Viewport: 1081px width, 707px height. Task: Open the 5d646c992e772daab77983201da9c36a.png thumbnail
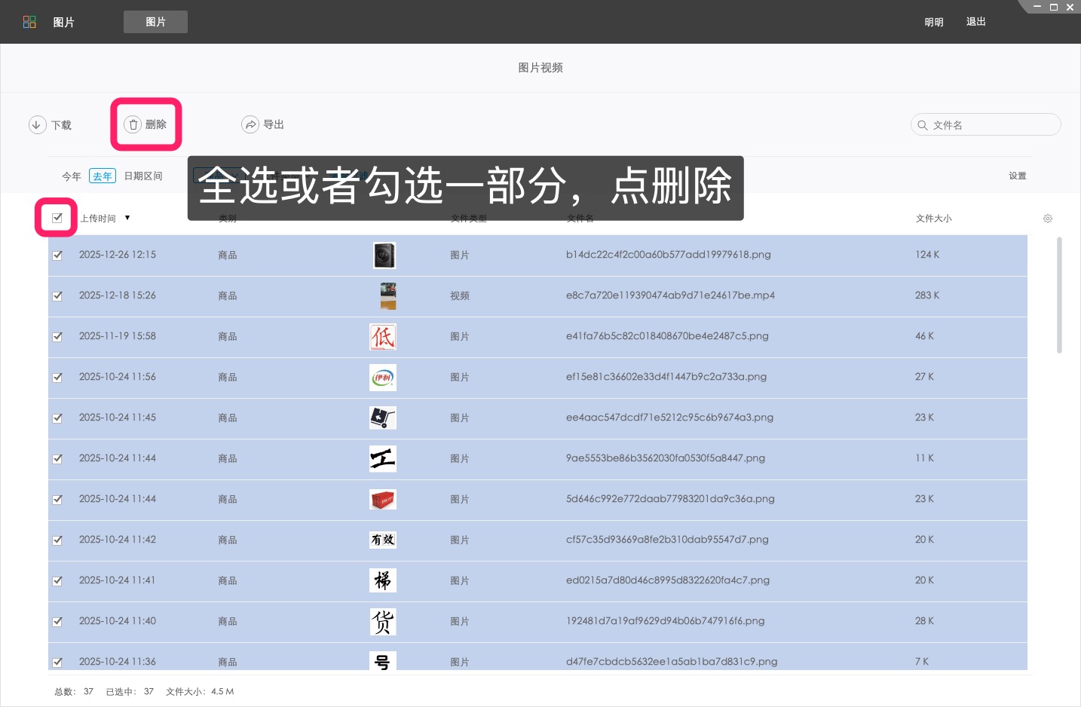point(383,499)
